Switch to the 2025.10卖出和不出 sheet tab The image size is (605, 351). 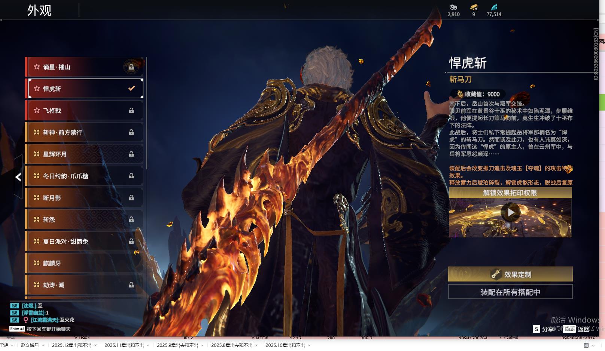pos(285,345)
